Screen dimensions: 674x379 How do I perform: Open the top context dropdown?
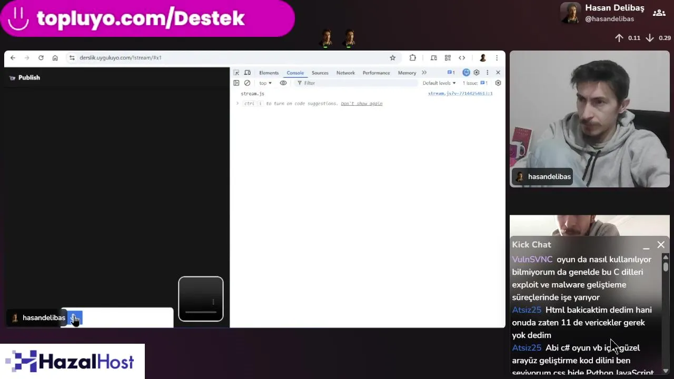tap(265, 83)
